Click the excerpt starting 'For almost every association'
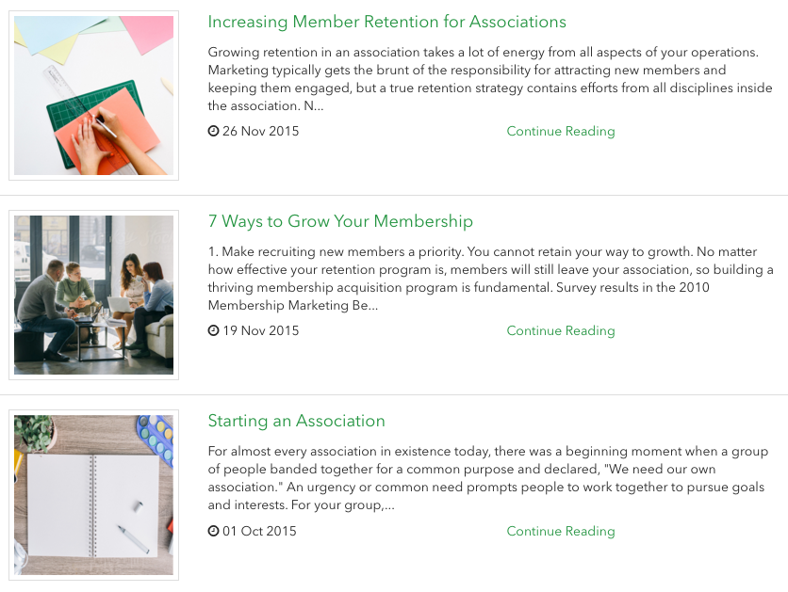The image size is (788, 592). click(490, 478)
